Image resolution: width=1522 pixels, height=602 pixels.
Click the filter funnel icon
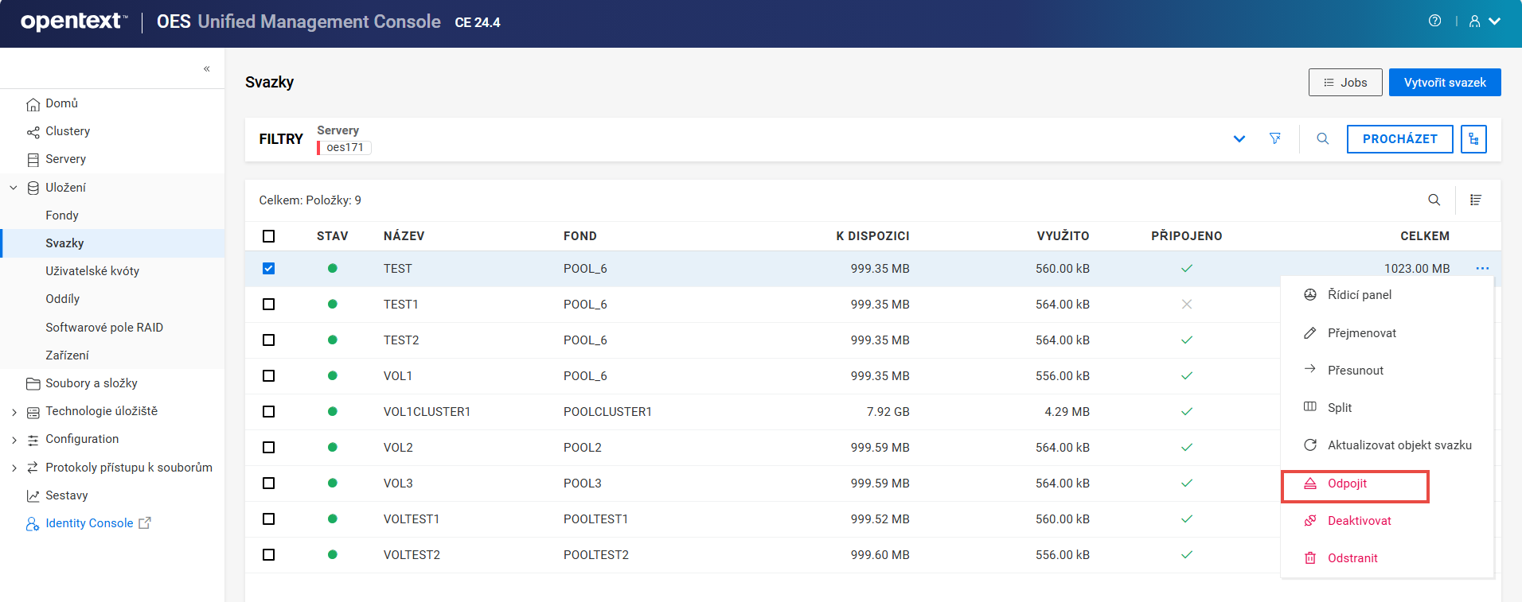1275,138
